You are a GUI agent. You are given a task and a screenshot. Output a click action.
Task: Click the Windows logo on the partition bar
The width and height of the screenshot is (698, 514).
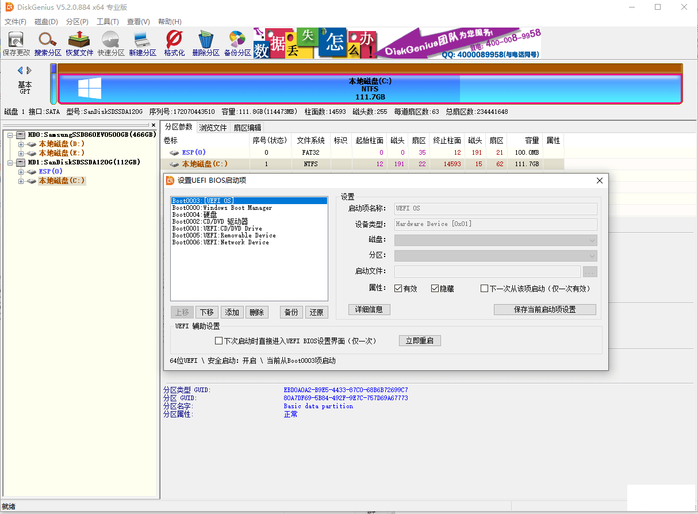(90, 88)
